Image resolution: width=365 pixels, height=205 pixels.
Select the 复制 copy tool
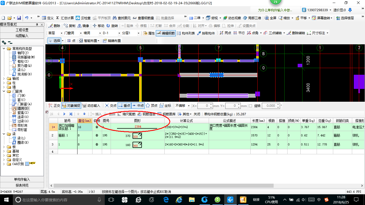(x=69, y=26)
